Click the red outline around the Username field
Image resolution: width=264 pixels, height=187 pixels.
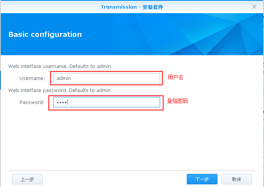pos(106,71)
